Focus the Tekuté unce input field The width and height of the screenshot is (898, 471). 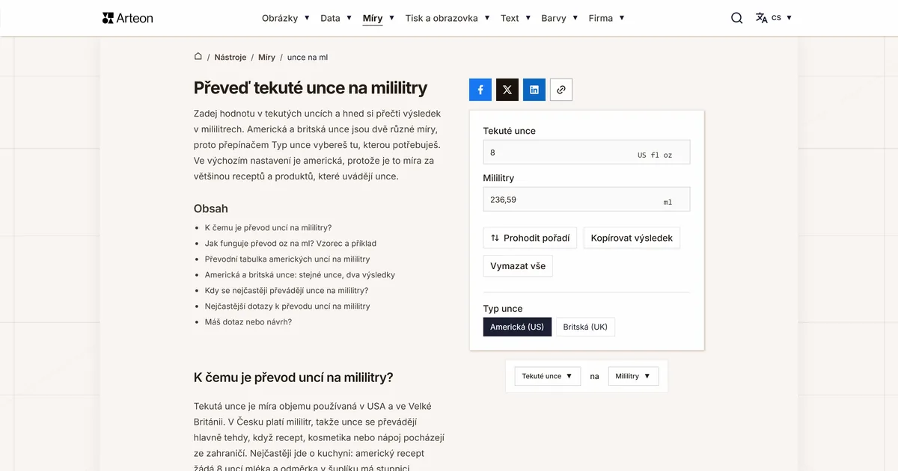tap(587, 152)
